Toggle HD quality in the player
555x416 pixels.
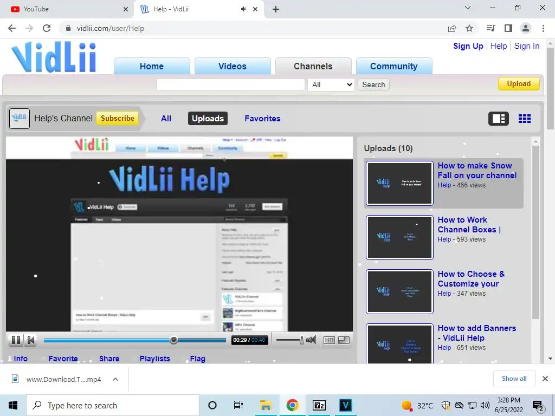(329, 340)
